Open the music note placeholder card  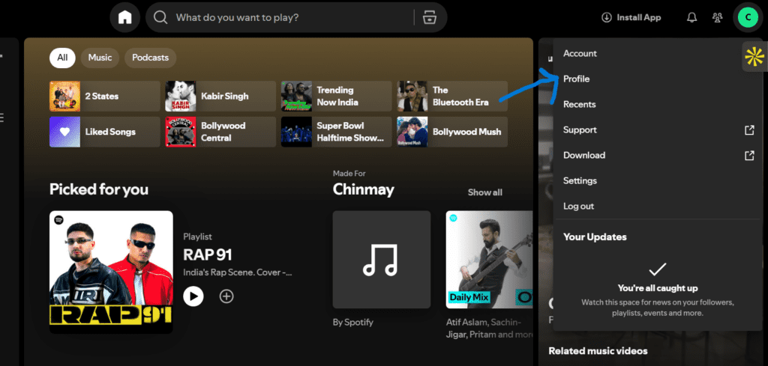382,260
